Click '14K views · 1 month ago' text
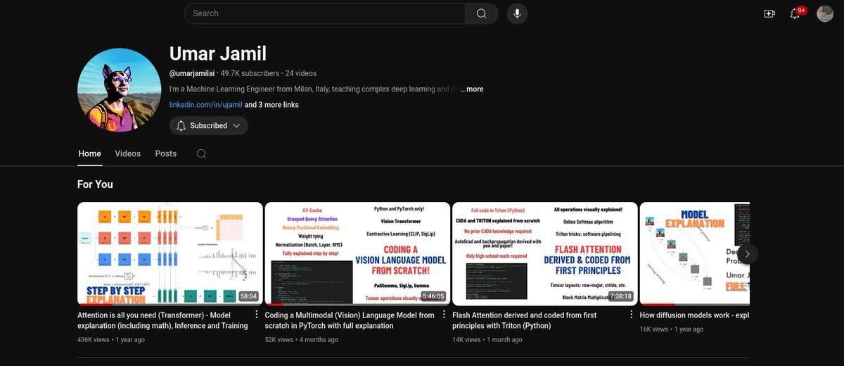Viewport: 844px width, 366px height. [487, 339]
